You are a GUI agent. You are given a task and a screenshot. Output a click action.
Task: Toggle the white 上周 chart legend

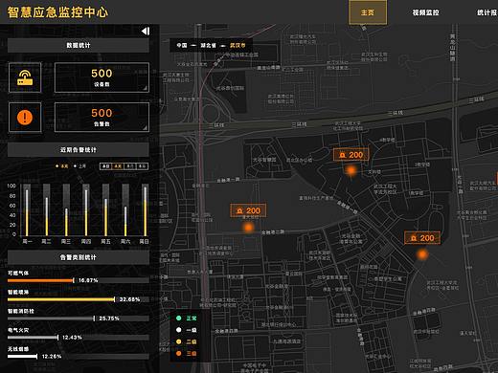(80, 166)
